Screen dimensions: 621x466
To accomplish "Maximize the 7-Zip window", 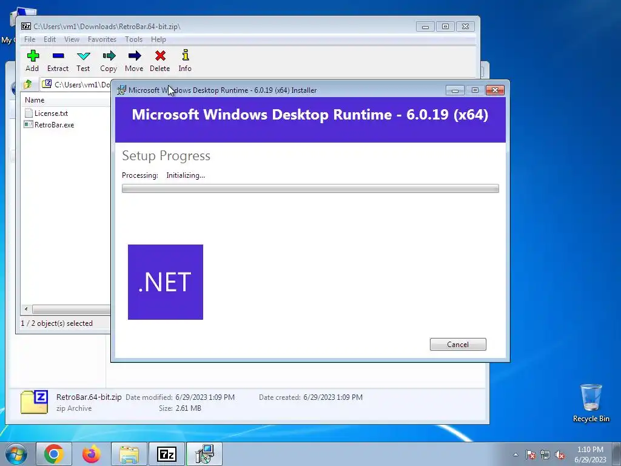I will tap(445, 27).
